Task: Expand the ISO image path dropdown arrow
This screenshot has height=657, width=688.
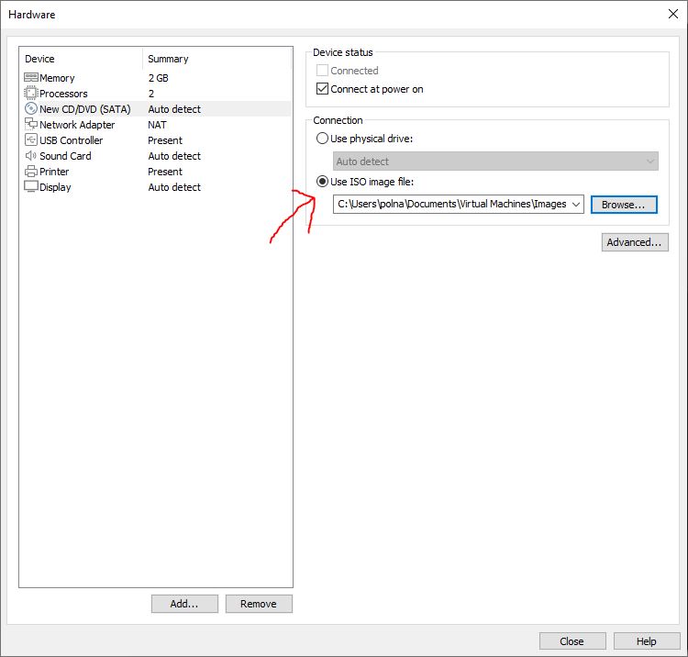Action: click(x=576, y=204)
